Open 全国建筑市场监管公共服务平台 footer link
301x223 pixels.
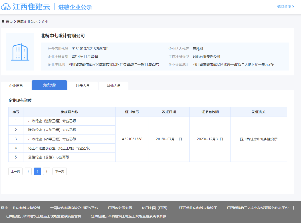click(74, 208)
